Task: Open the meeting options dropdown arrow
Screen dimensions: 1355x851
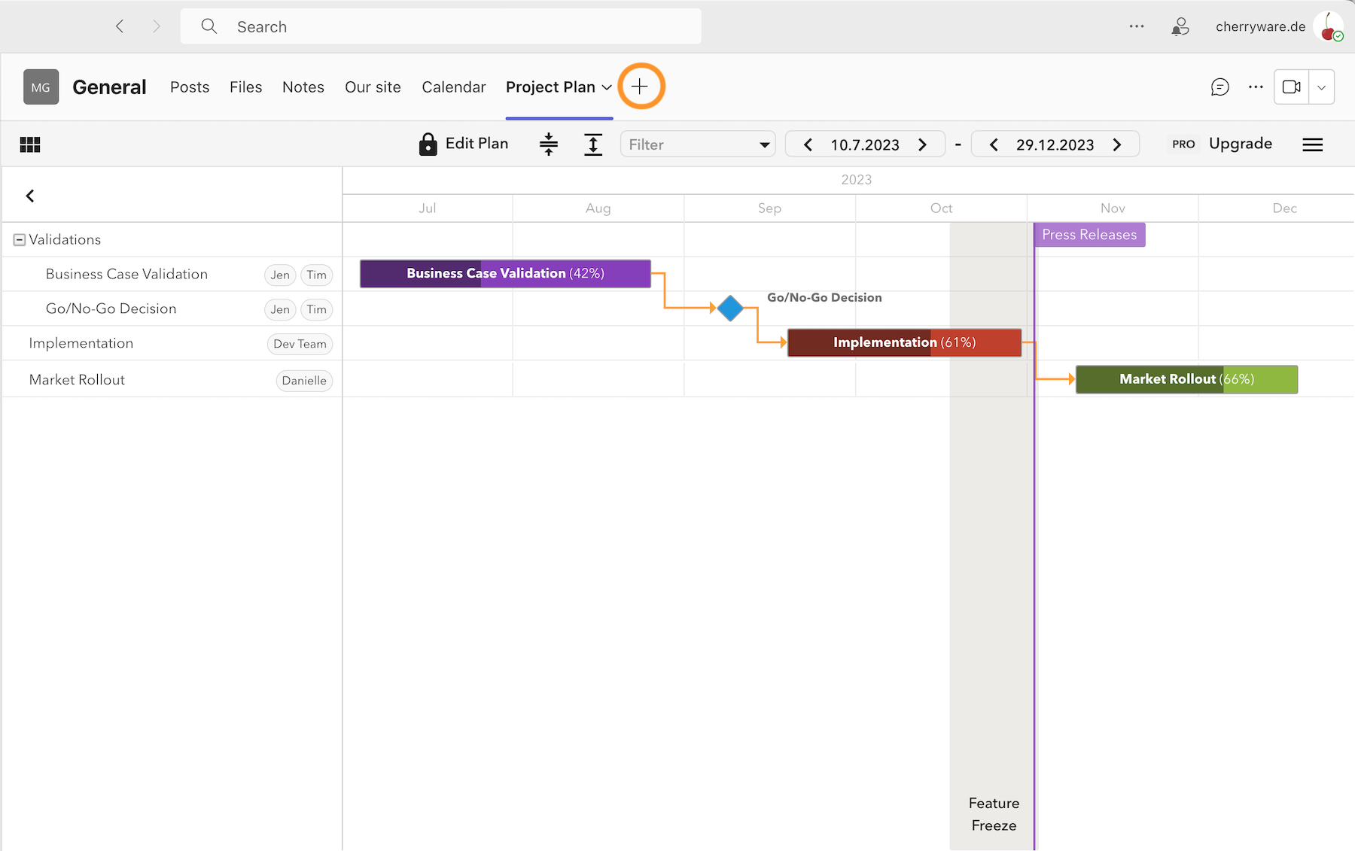Action: [x=1321, y=87]
